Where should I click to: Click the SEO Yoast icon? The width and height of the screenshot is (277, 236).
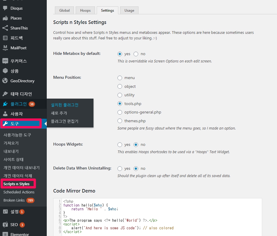pos(5,225)
